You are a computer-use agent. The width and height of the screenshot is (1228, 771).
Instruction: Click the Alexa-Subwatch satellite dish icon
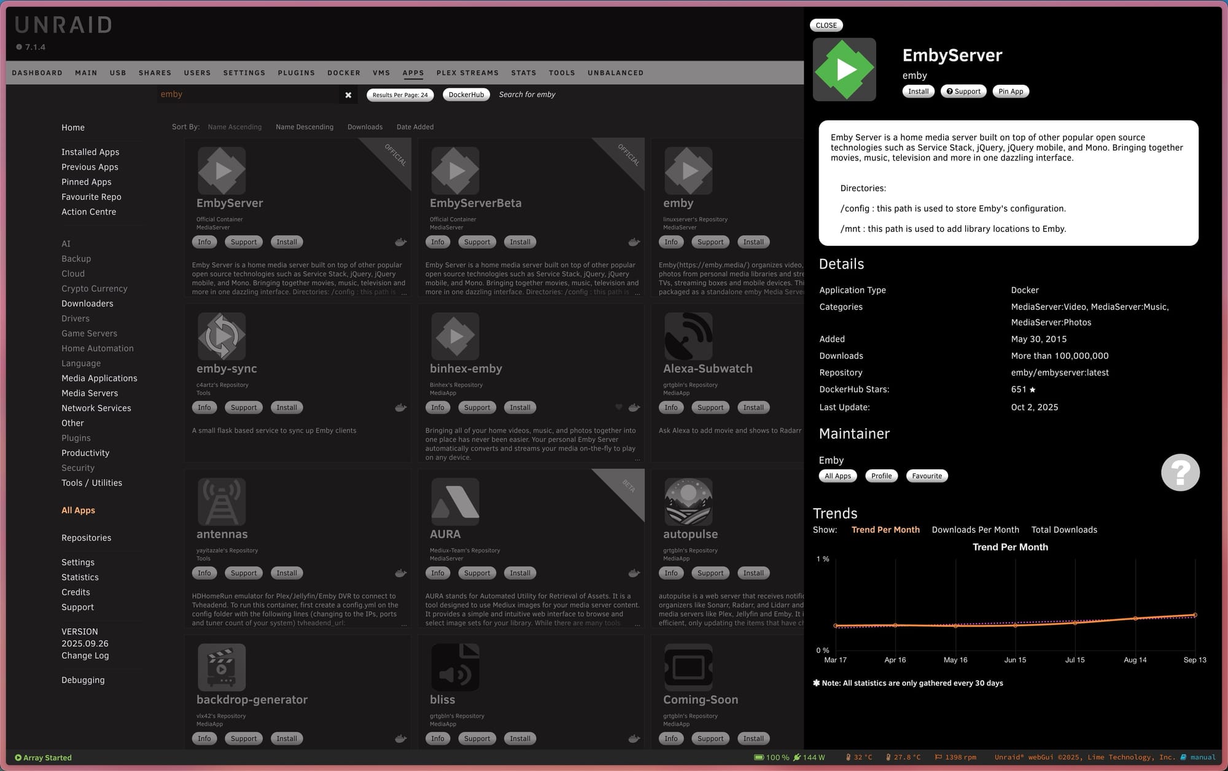click(688, 336)
